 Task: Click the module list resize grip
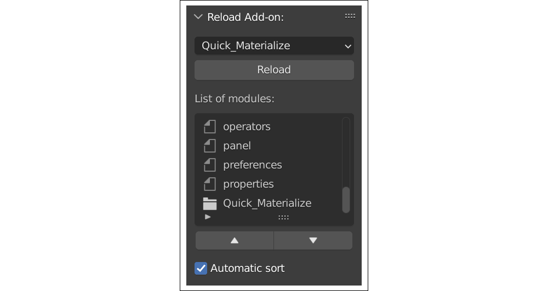pos(283,218)
